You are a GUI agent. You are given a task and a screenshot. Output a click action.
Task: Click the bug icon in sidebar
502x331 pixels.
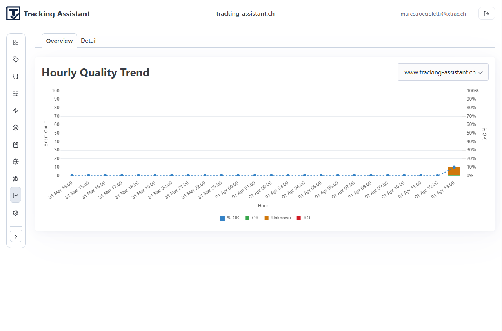click(16, 179)
